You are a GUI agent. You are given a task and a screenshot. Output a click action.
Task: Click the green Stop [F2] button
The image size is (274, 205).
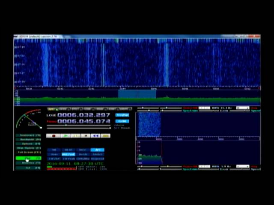(x=28, y=158)
